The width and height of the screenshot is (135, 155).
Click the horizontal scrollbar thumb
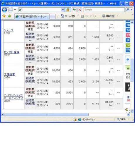47,114
